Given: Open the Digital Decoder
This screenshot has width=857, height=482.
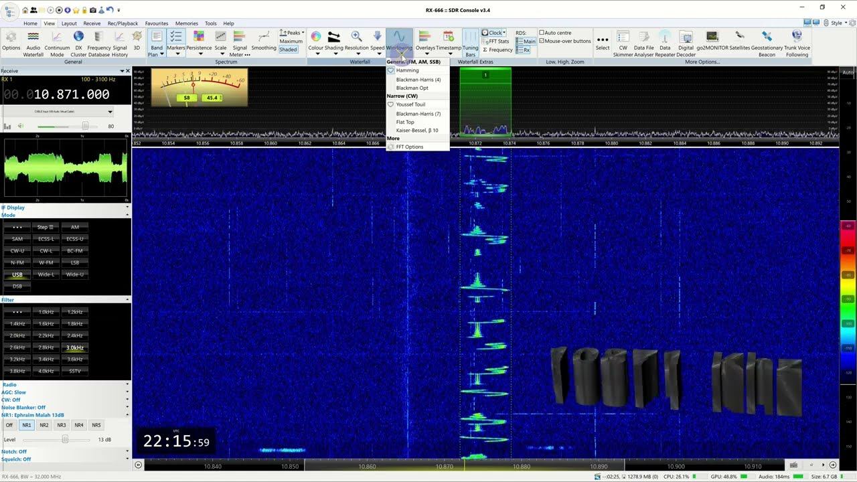Looking at the screenshot, I should coord(686,42).
